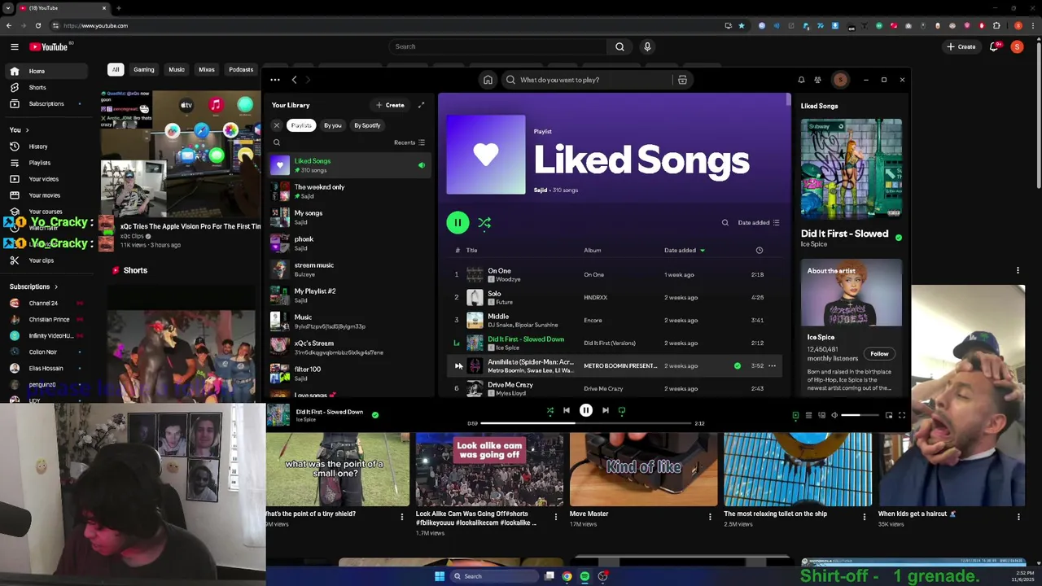Open Spotify's miniplayer
The image size is (1042, 586).
[889, 415]
